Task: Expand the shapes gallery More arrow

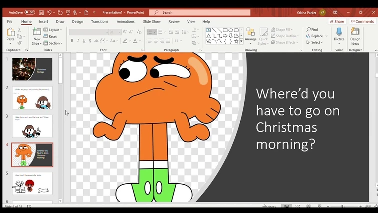Action: [241, 42]
